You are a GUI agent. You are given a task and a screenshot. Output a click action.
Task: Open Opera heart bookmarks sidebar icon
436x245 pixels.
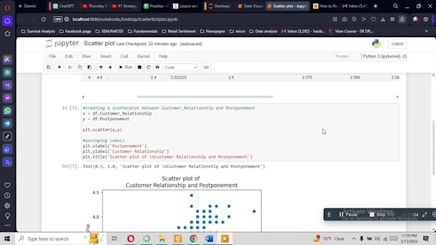click(8, 185)
